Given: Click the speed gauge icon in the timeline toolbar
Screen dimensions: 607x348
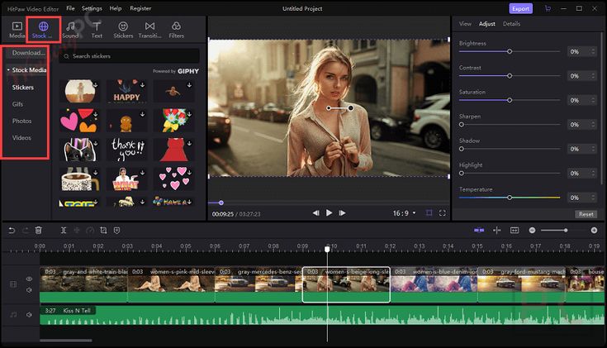Looking at the screenshot, I should (x=90, y=230).
